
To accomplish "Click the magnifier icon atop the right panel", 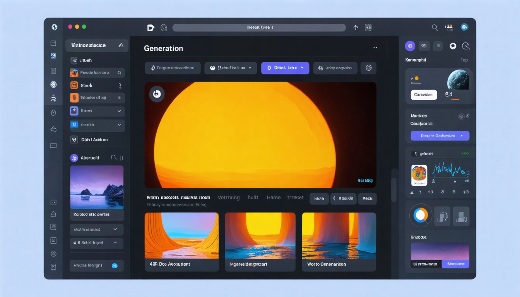I will click(466, 46).
